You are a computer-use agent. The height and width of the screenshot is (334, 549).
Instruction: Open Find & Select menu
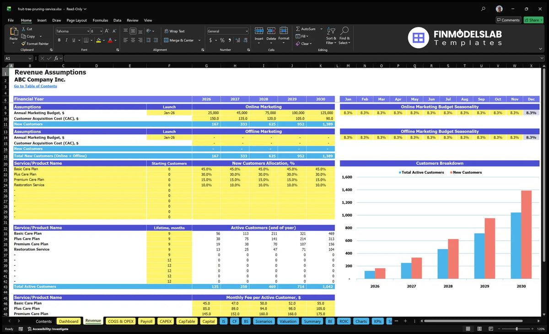[x=344, y=35]
